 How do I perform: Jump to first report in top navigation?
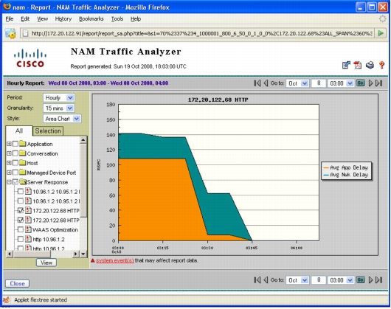[x=257, y=83]
